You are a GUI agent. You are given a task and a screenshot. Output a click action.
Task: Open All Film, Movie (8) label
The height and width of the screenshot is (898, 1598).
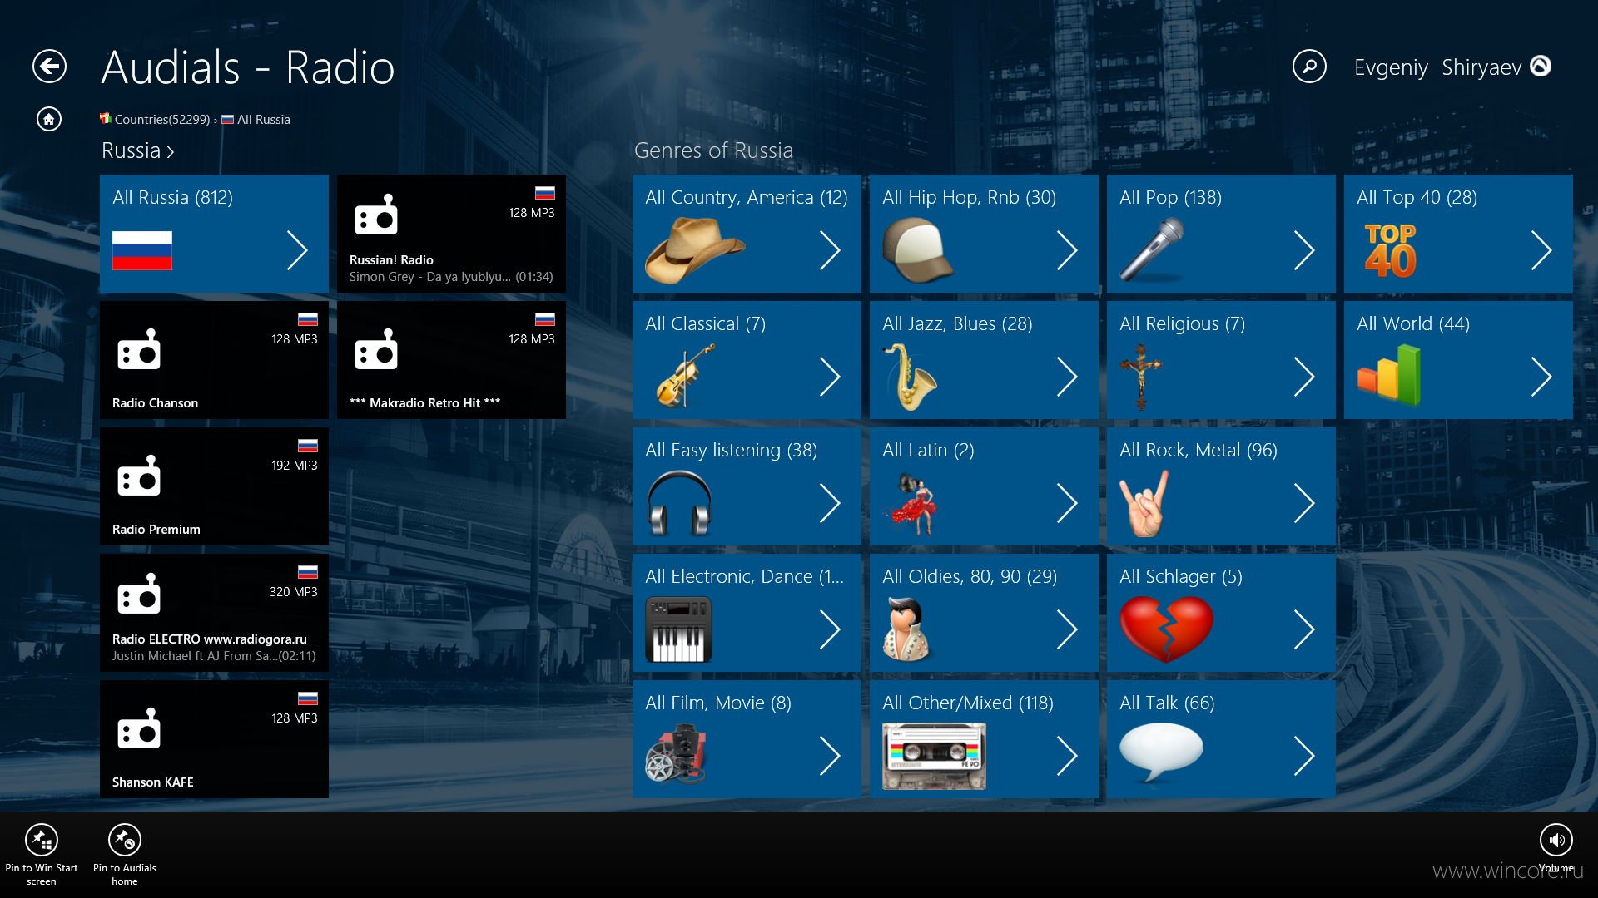718,703
